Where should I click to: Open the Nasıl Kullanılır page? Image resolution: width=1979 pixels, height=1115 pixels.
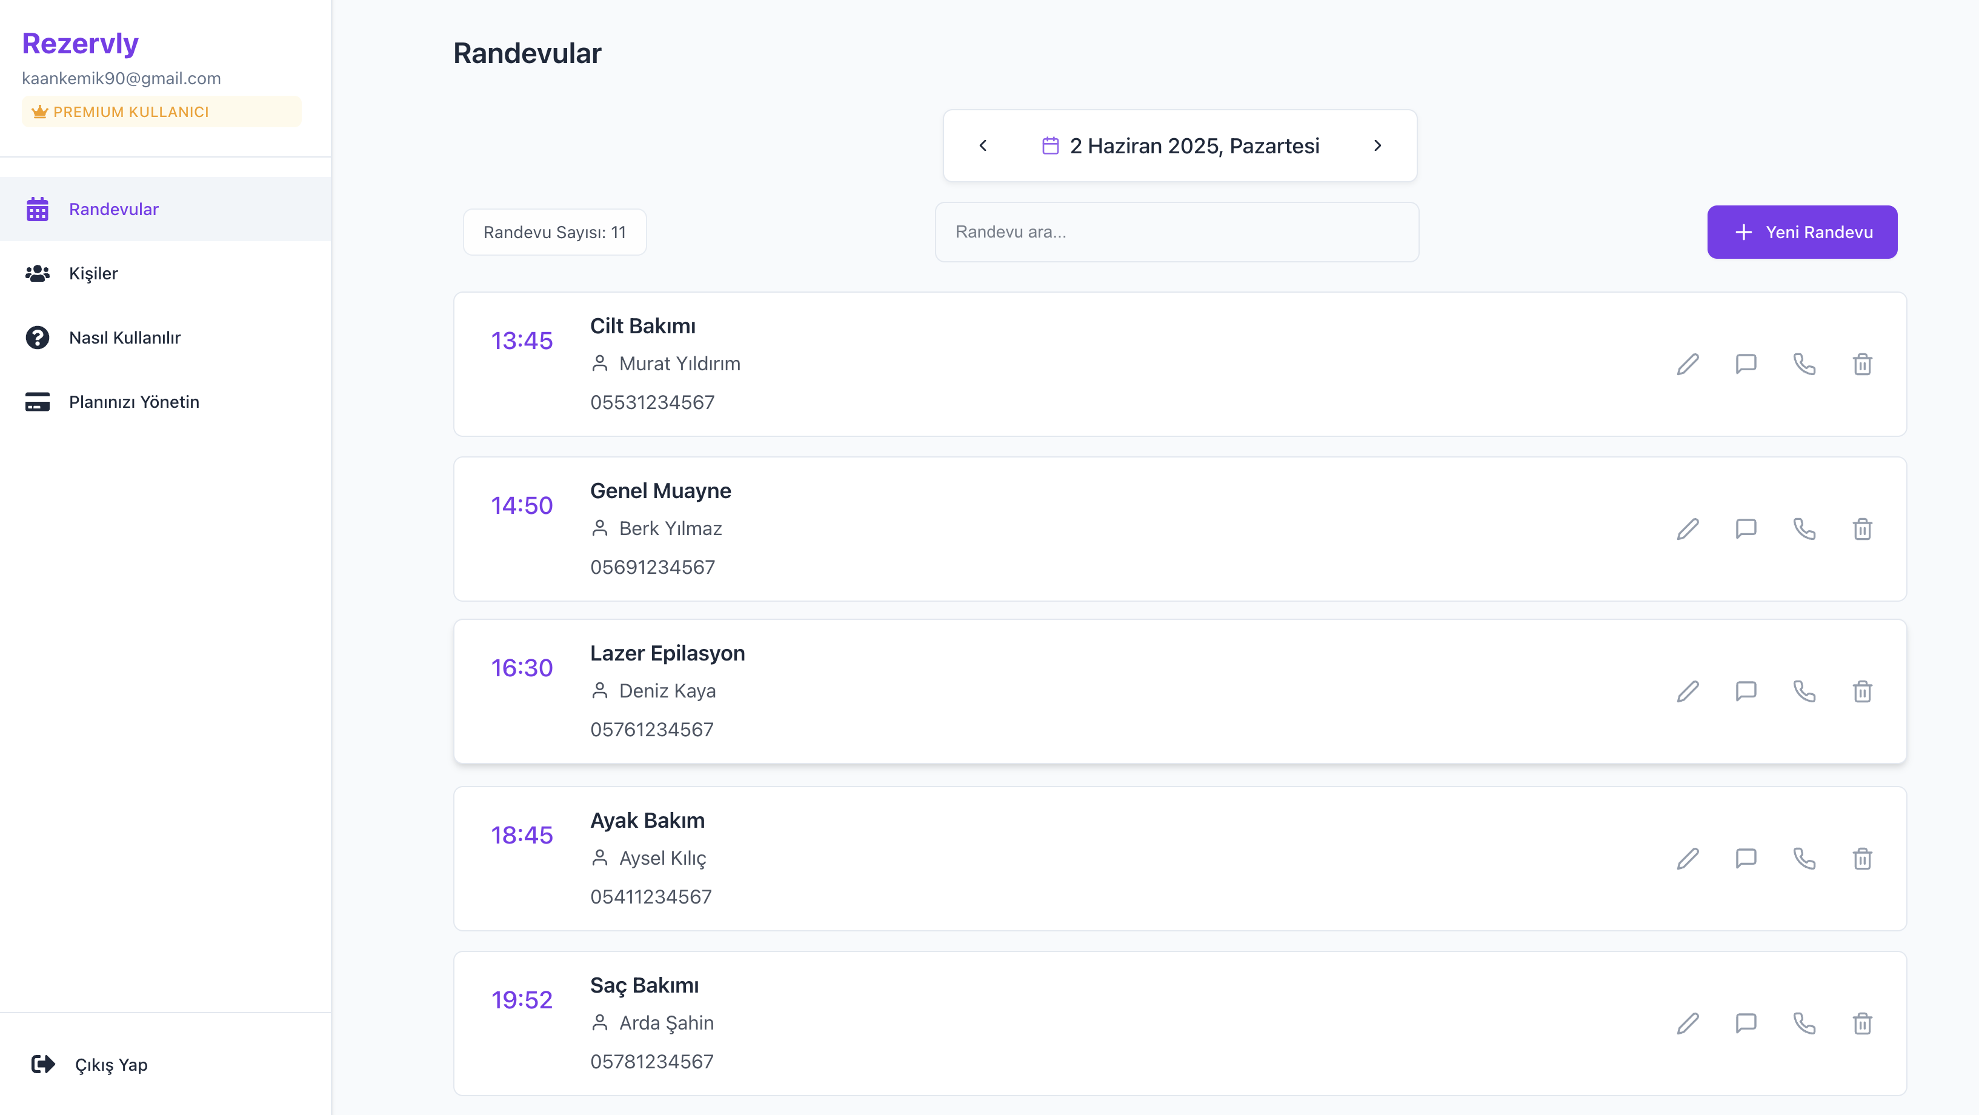pos(124,338)
